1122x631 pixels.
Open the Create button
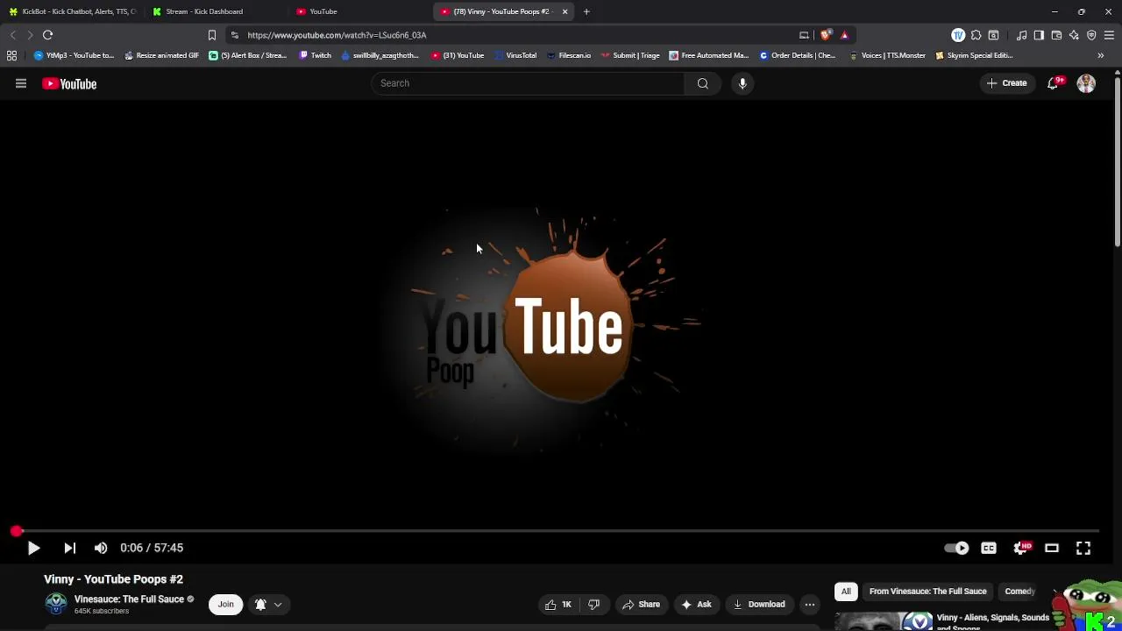pyautogui.click(x=1006, y=83)
